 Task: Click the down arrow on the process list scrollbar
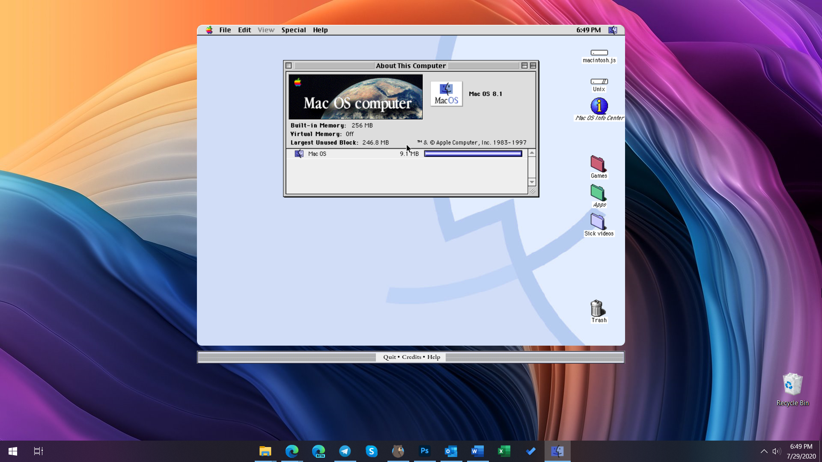click(532, 181)
